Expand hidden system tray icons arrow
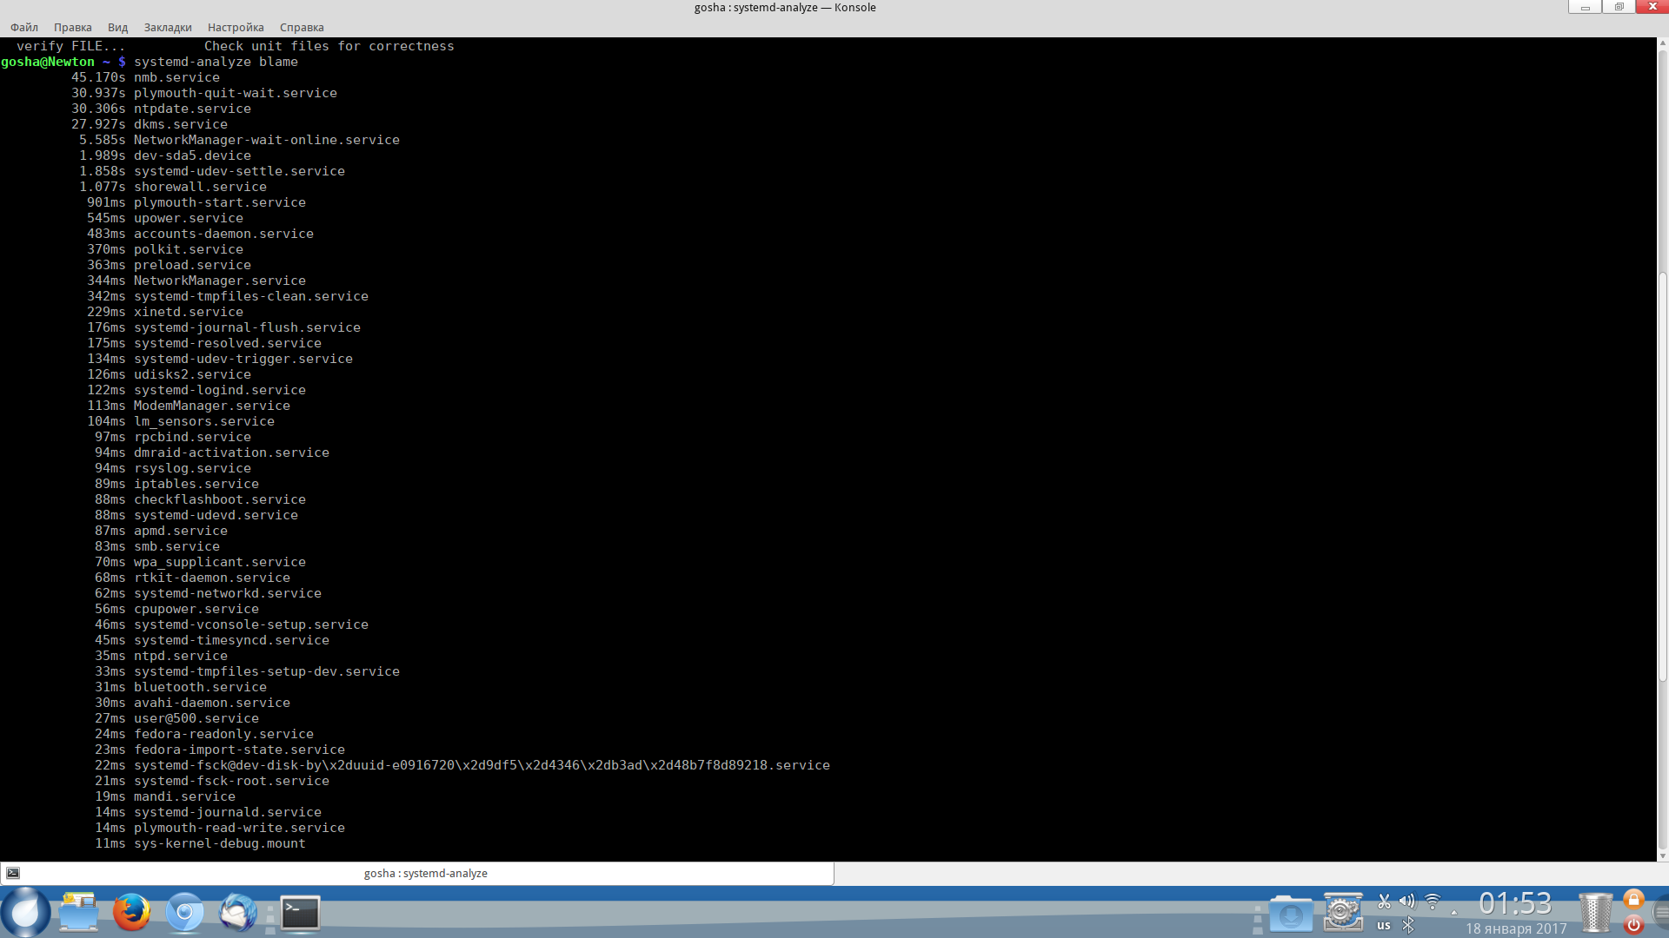This screenshot has height=938, width=1669. coord(1454,913)
